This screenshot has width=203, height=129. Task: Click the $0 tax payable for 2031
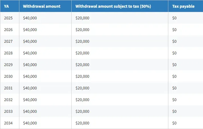click(174, 88)
